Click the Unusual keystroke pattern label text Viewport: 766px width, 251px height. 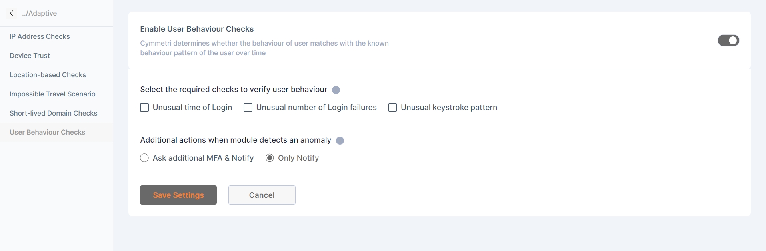(449, 108)
